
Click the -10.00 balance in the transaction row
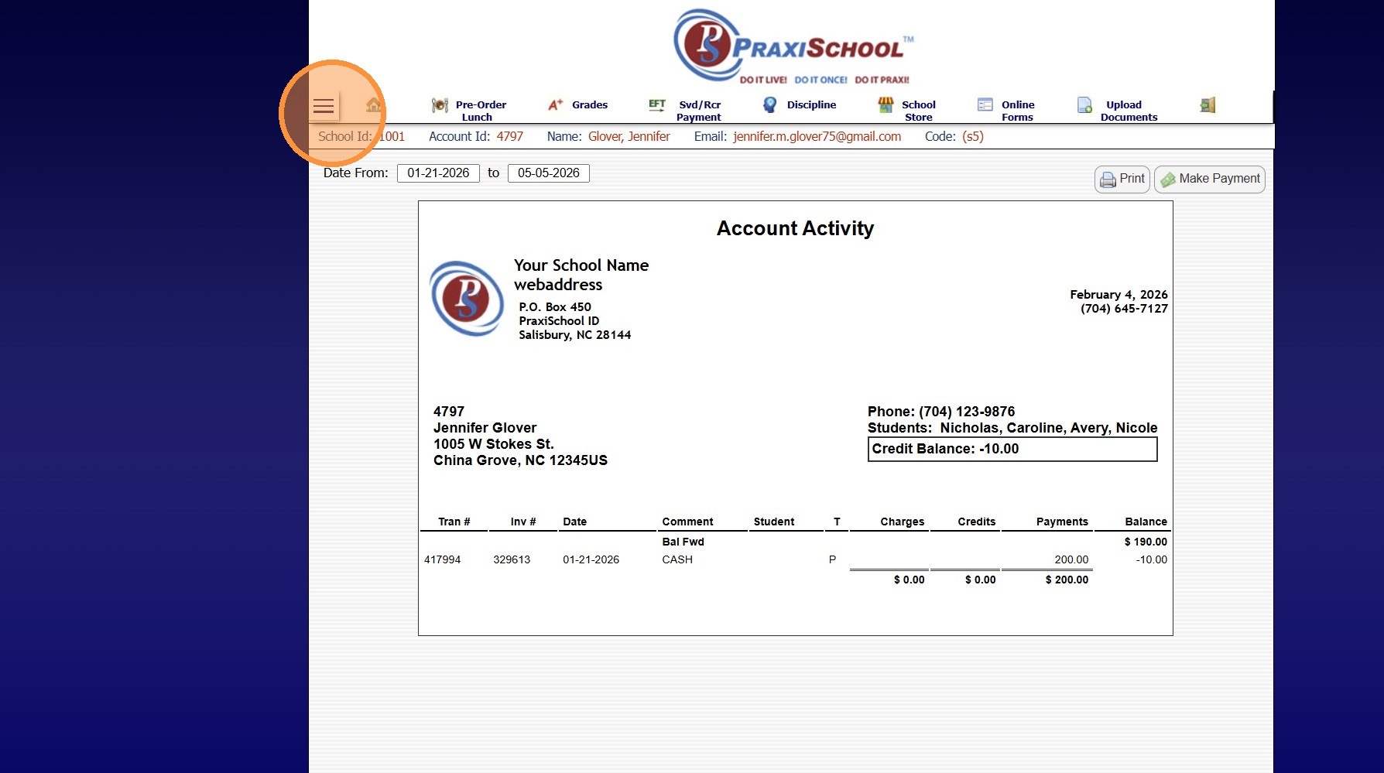point(1151,560)
